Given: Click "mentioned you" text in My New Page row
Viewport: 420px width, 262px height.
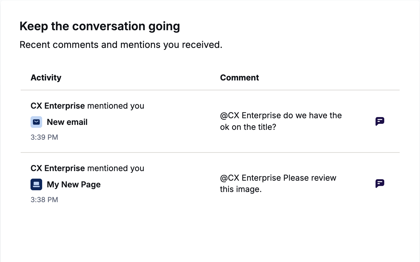Looking at the screenshot, I should tap(116, 168).
